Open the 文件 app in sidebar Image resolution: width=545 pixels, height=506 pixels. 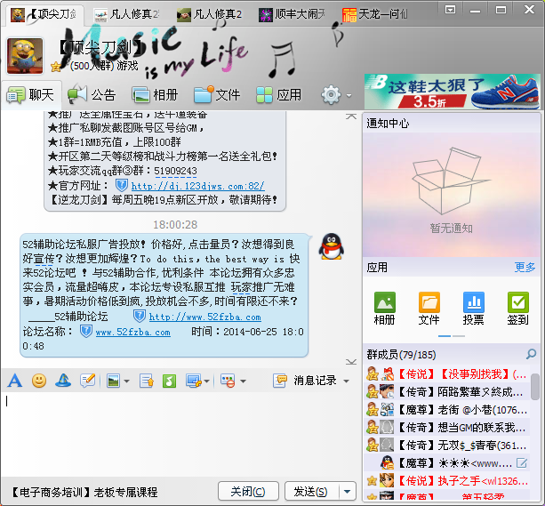point(429,309)
